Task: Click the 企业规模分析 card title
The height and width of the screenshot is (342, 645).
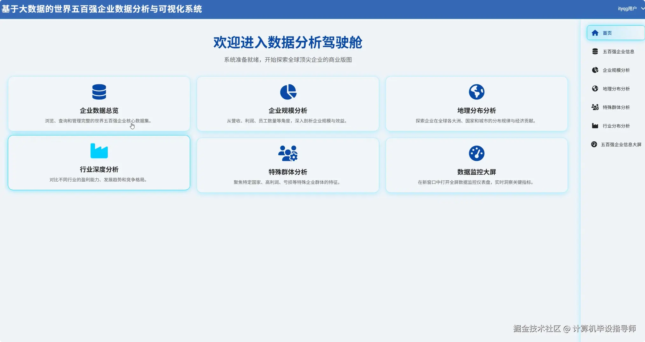Action: tap(288, 111)
